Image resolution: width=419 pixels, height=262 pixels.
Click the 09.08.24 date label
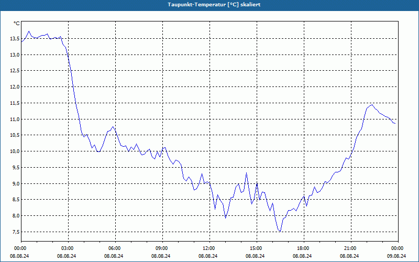396,256
